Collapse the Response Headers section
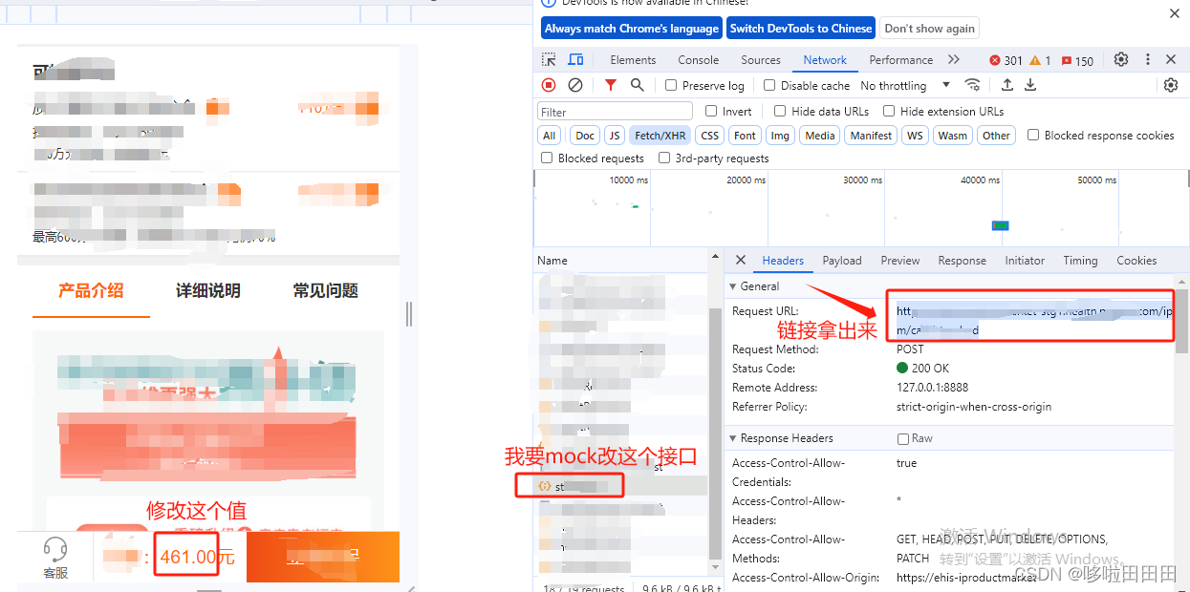The height and width of the screenshot is (592, 1190). point(733,437)
